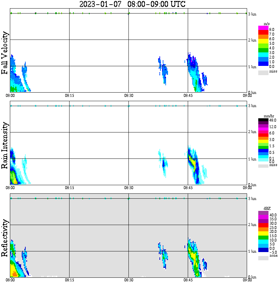Select the dark blue 0.5 swatch in the mm/hr legend
280x286 pixels.
pos(263,151)
